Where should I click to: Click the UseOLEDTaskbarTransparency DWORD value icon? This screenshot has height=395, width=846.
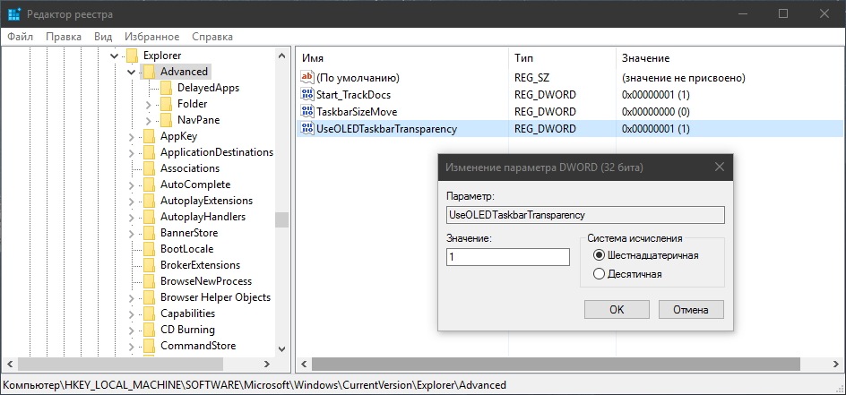point(307,129)
